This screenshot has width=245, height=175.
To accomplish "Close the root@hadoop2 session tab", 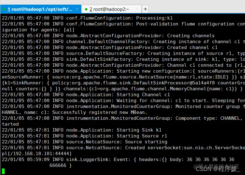I will (x=137, y=9).
